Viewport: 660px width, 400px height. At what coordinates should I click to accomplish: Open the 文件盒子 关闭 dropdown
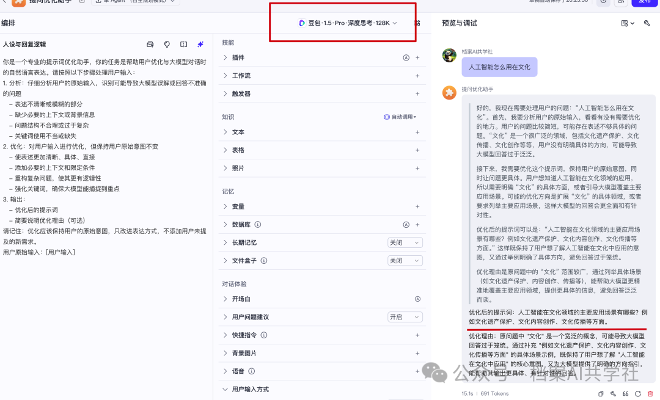[x=405, y=261]
